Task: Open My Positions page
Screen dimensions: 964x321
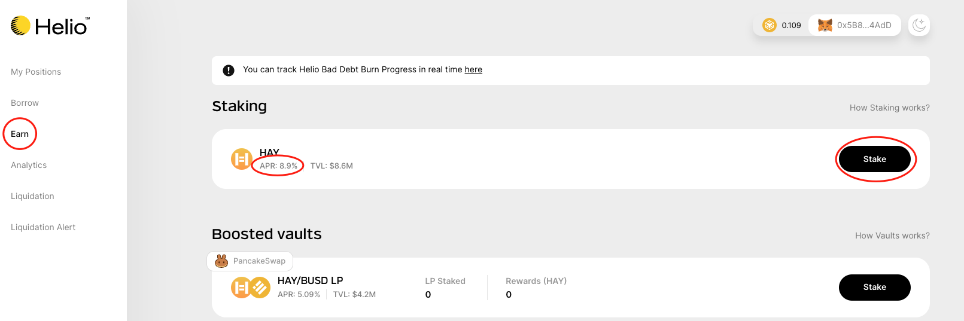Action: click(36, 72)
